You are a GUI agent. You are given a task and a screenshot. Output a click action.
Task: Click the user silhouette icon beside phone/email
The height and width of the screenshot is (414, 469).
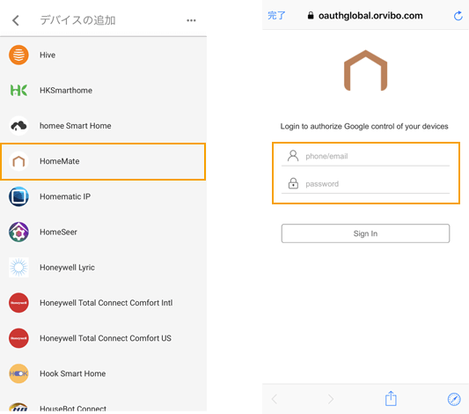tap(293, 156)
